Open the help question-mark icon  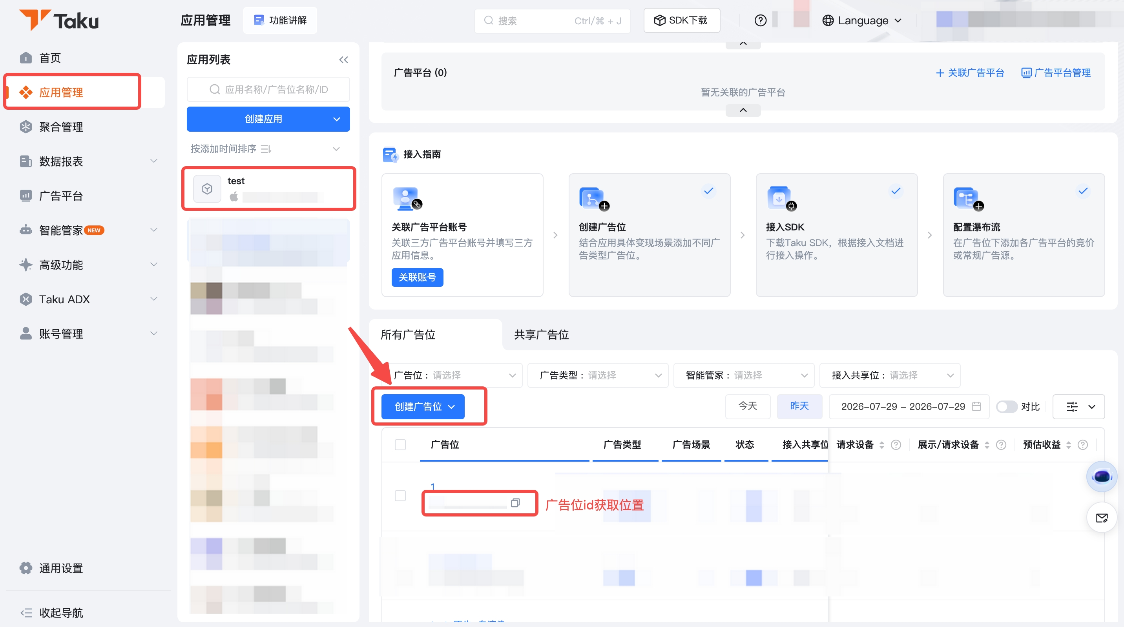[x=760, y=20]
